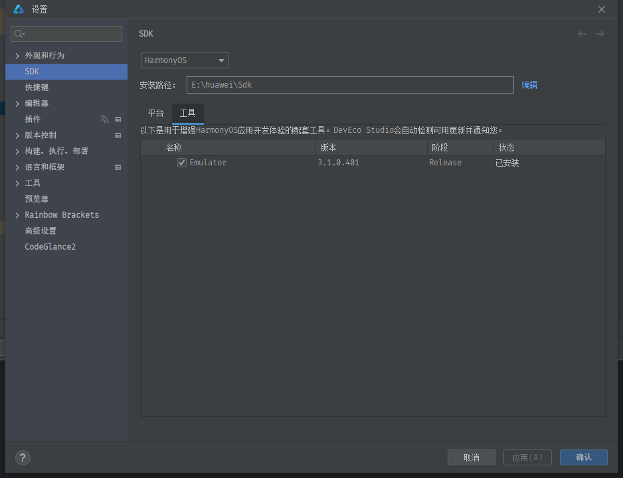Screen dimensions: 623x478
Task: Click the translation icon beside 插件
Action: click(104, 119)
